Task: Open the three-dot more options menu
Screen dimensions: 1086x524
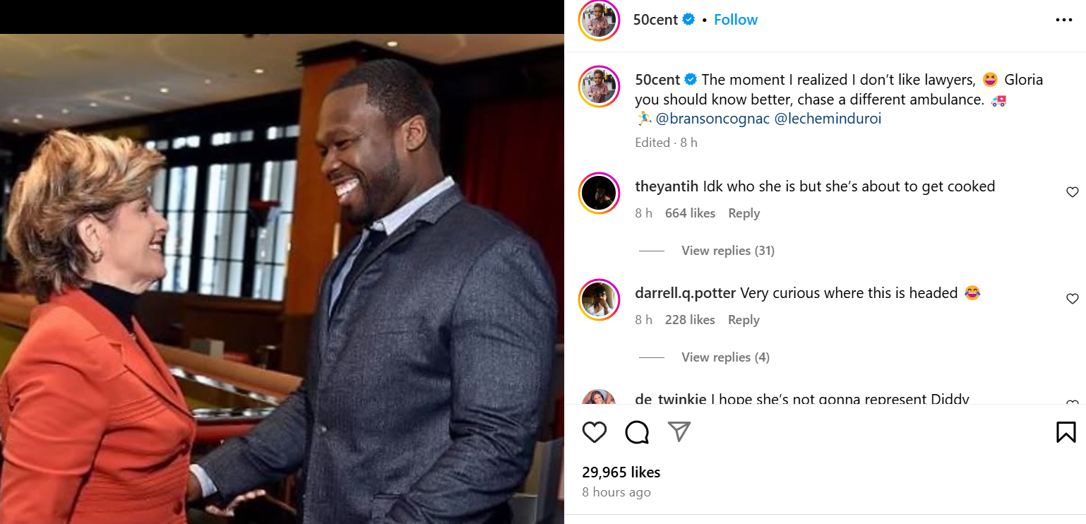Action: [x=1063, y=20]
